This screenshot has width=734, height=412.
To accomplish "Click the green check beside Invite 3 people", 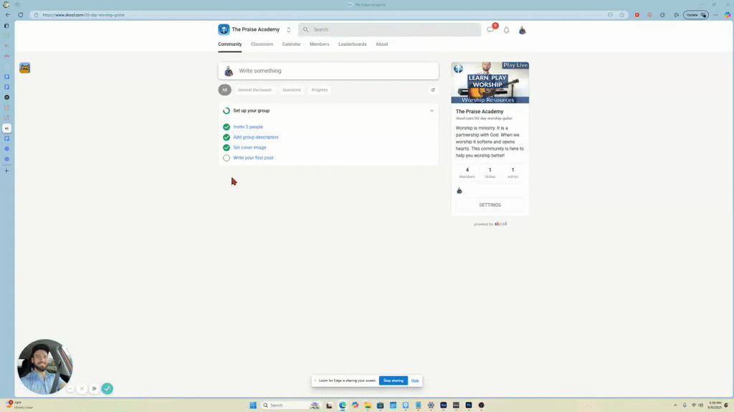I will coord(227,127).
